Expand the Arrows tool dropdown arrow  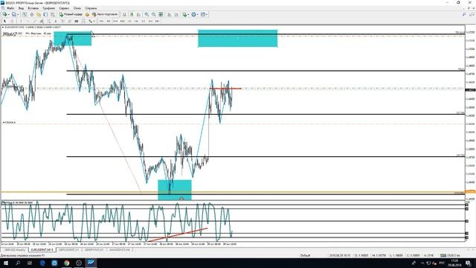pyautogui.click(x=94, y=22)
